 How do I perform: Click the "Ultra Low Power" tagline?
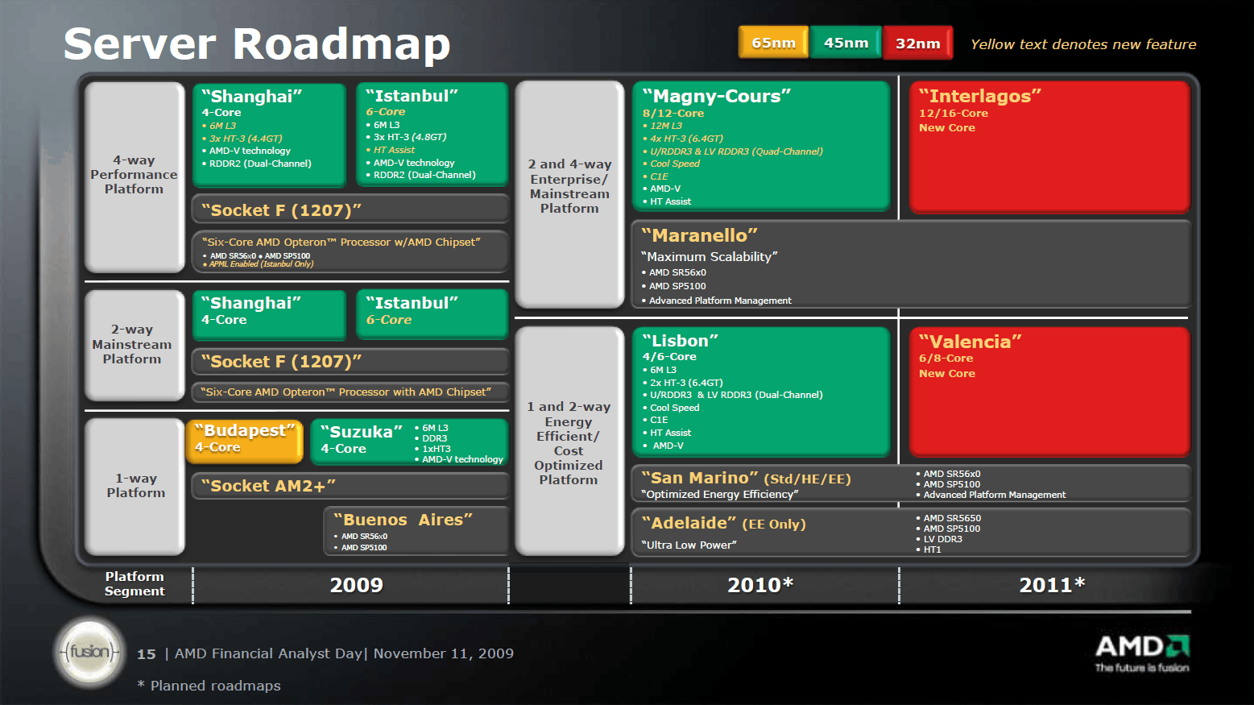tap(689, 545)
